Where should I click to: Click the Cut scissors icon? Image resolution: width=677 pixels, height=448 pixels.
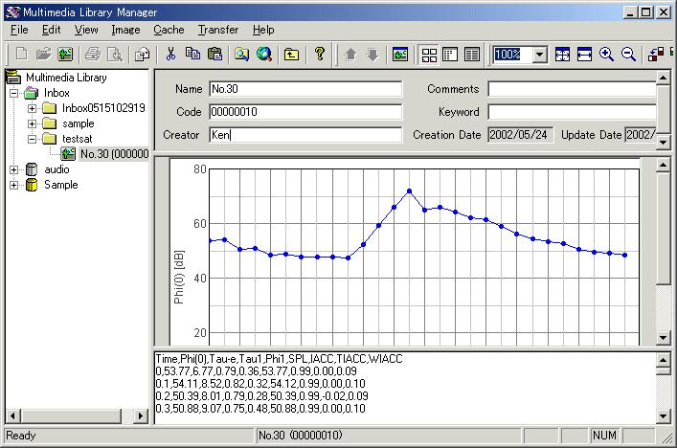coord(170,55)
